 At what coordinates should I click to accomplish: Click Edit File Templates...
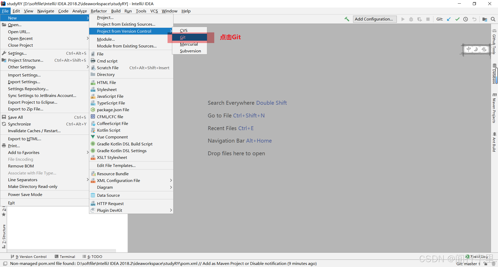(x=131, y=165)
